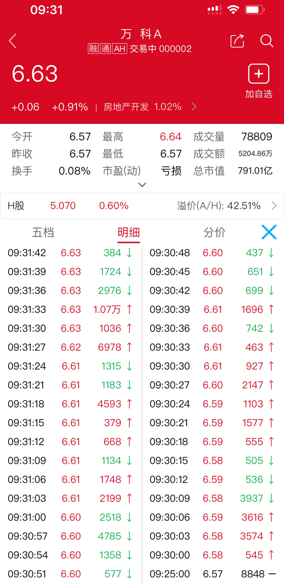This screenshot has height=585, width=284.
Task: Tap battery status bar icon
Action: point(255,10)
